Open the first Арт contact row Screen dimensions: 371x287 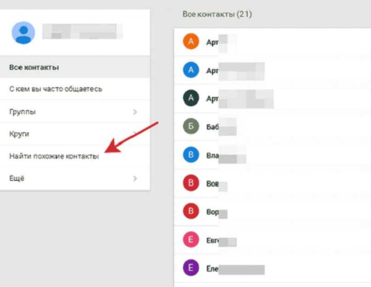click(x=272, y=42)
